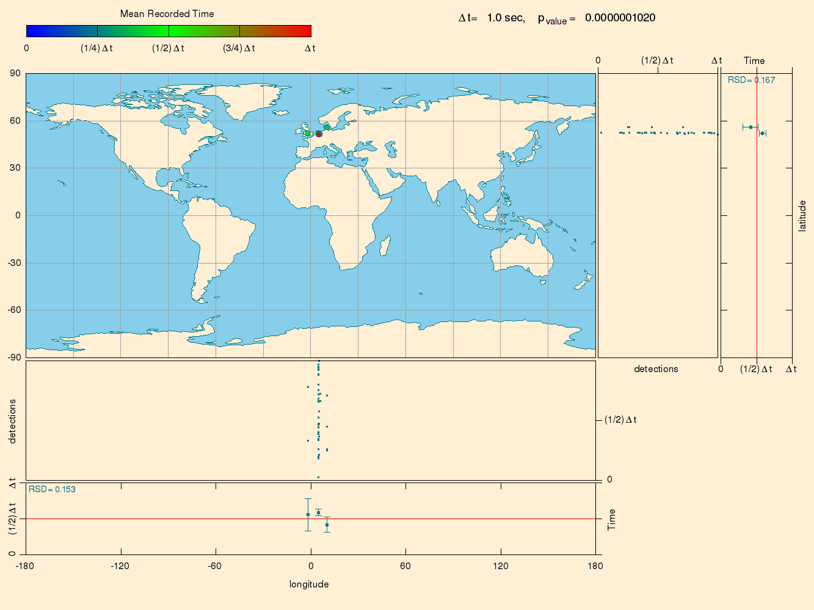
Task: Click the -30 tick on the map latitude axis
Action: coord(13,262)
